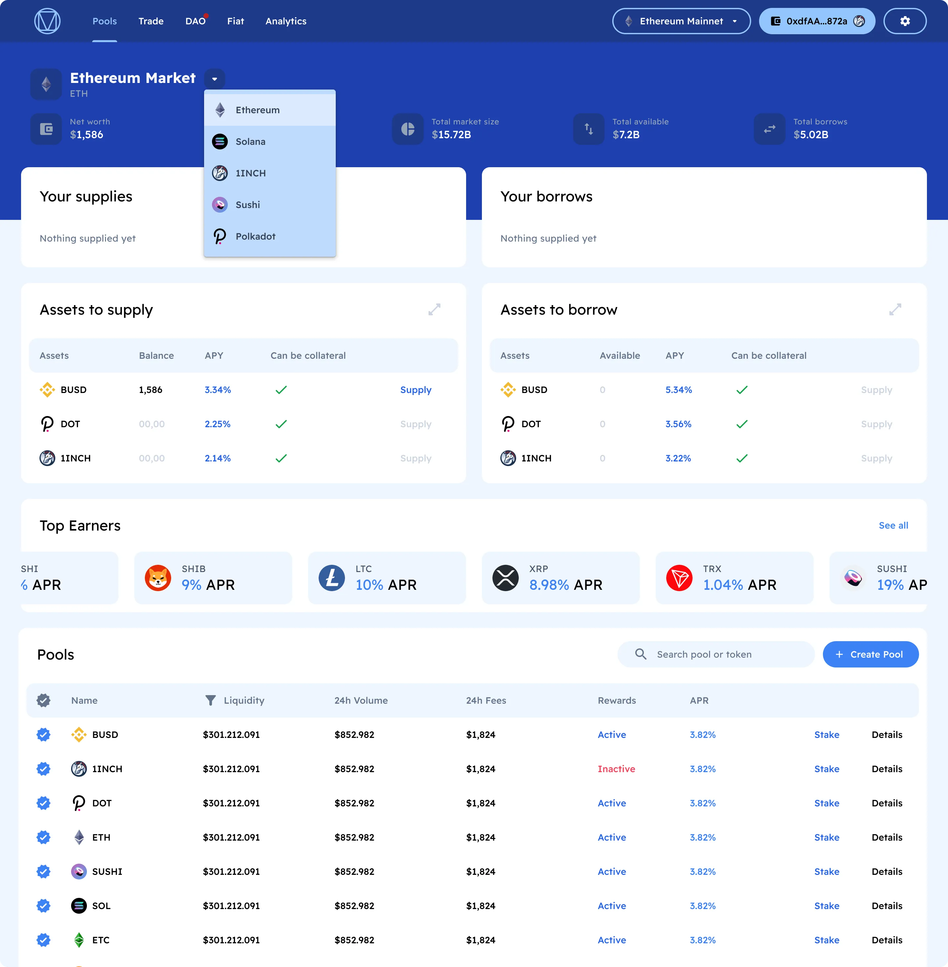The height and width of the screenshot is (967, 948).
Task: Supply BUSD in Assets to supply
Action: [x=416, y=389]
